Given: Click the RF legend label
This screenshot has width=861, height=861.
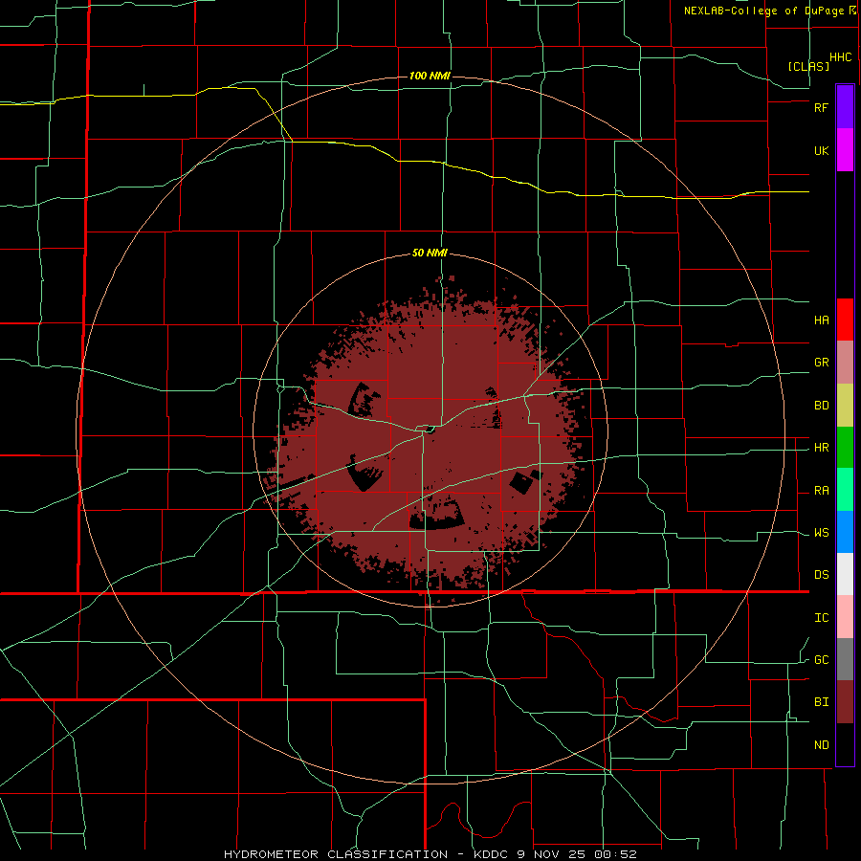Looking at the screenshot, I should (x=821, y=107).
